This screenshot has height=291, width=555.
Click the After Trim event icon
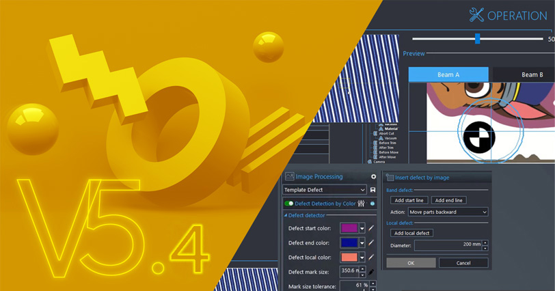(x=375, y=148)
